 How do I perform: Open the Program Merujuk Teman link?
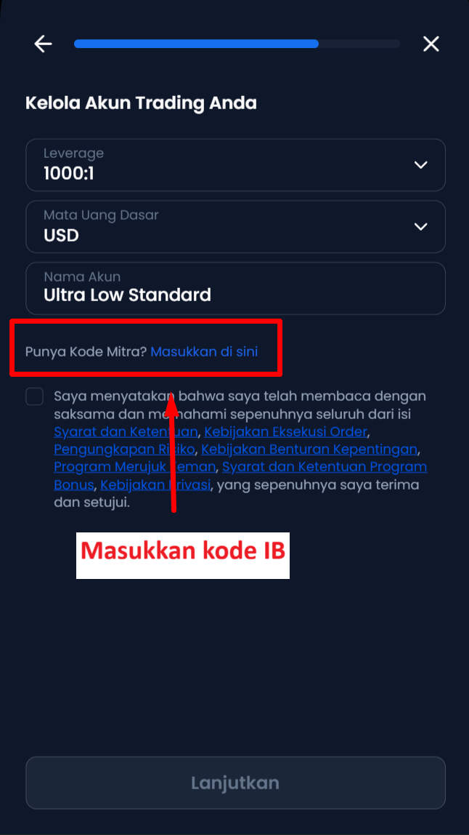(135, 467)
